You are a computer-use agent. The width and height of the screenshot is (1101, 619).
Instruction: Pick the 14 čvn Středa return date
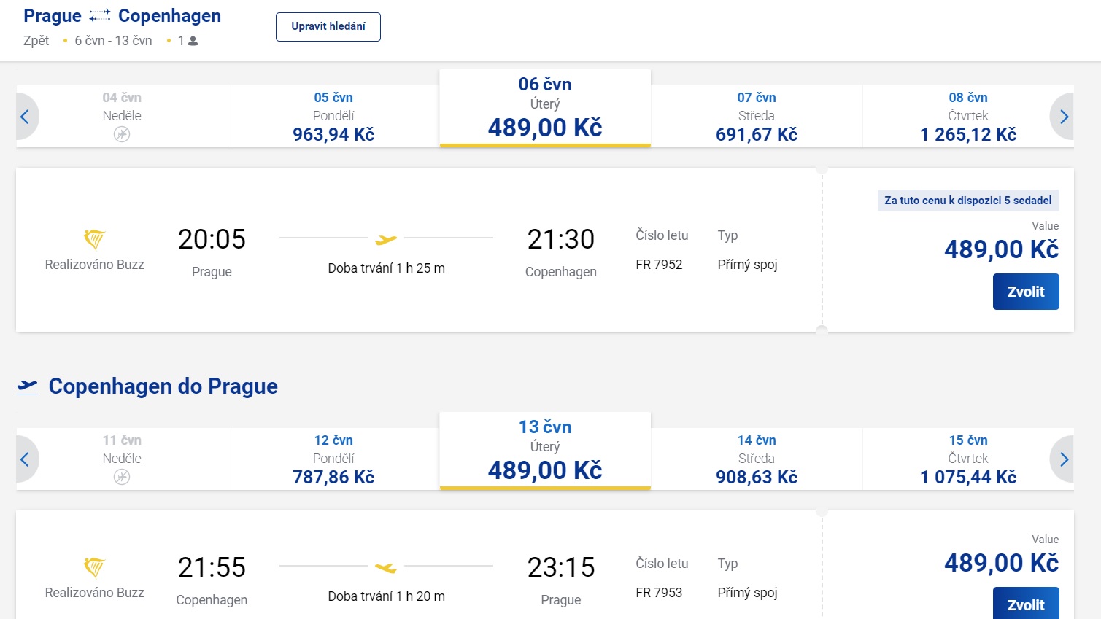click(757, 459)
